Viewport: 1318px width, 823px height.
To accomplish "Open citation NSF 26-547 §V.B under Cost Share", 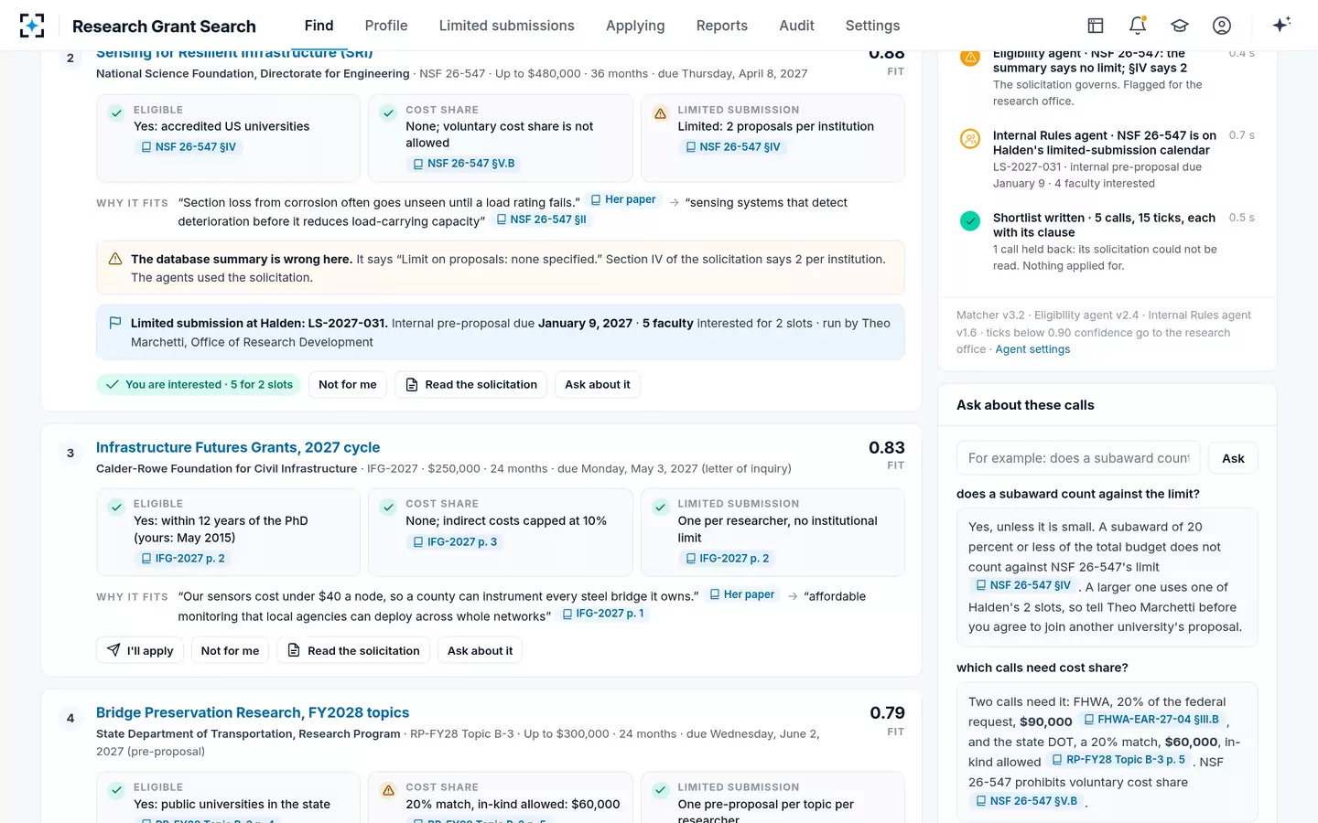I will [x=463, y=164].
